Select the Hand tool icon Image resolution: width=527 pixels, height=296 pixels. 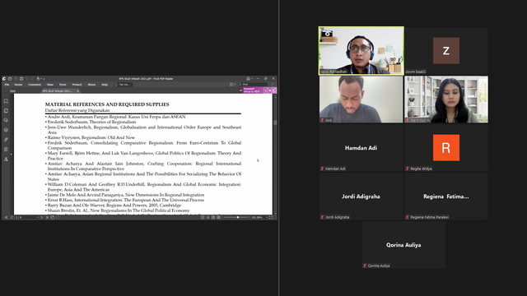[x=39, y=79]
